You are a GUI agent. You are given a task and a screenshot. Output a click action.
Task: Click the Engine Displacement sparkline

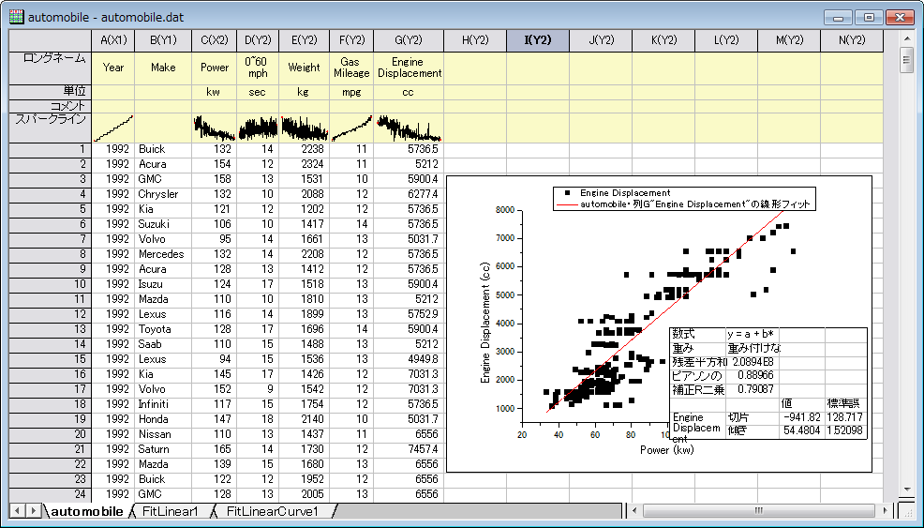[x=409, y=128]
